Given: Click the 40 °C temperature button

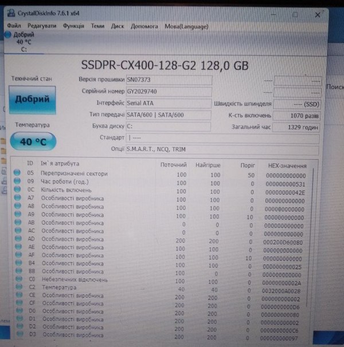Looking at the screenshot, I should click(33, 141).
